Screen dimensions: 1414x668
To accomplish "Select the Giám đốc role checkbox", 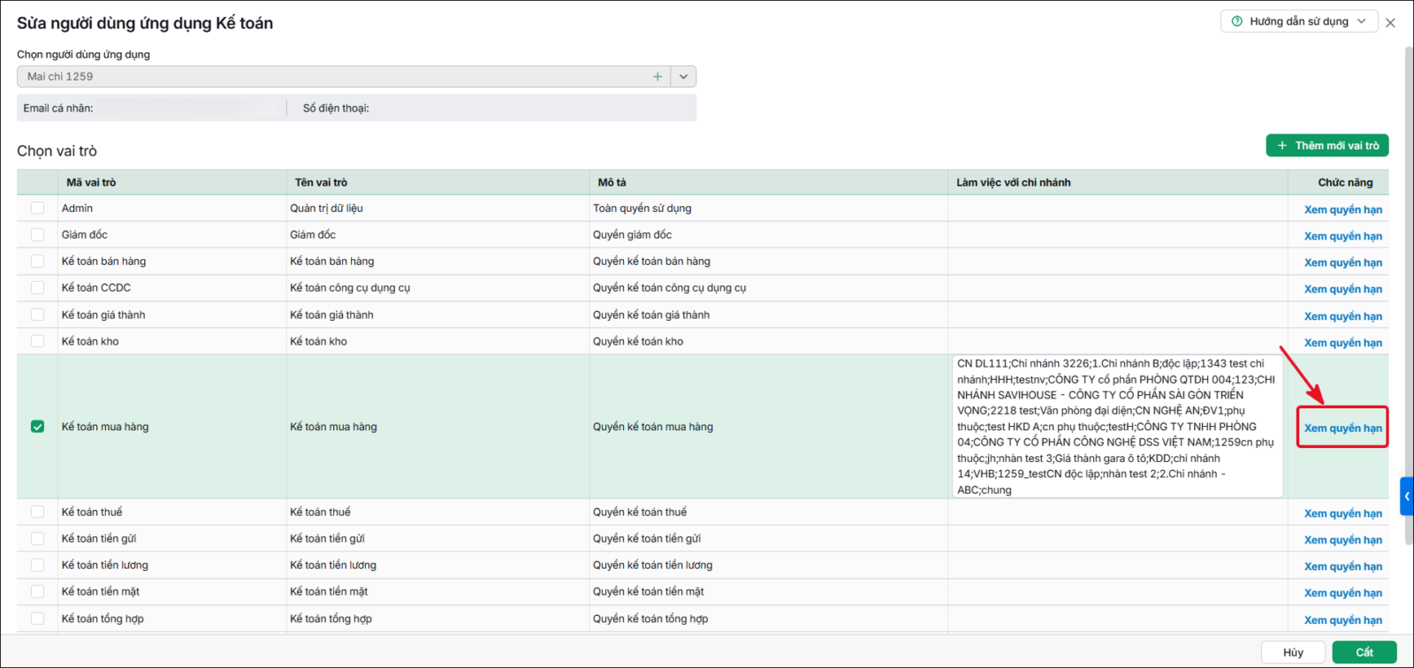I will pos(37,235).
